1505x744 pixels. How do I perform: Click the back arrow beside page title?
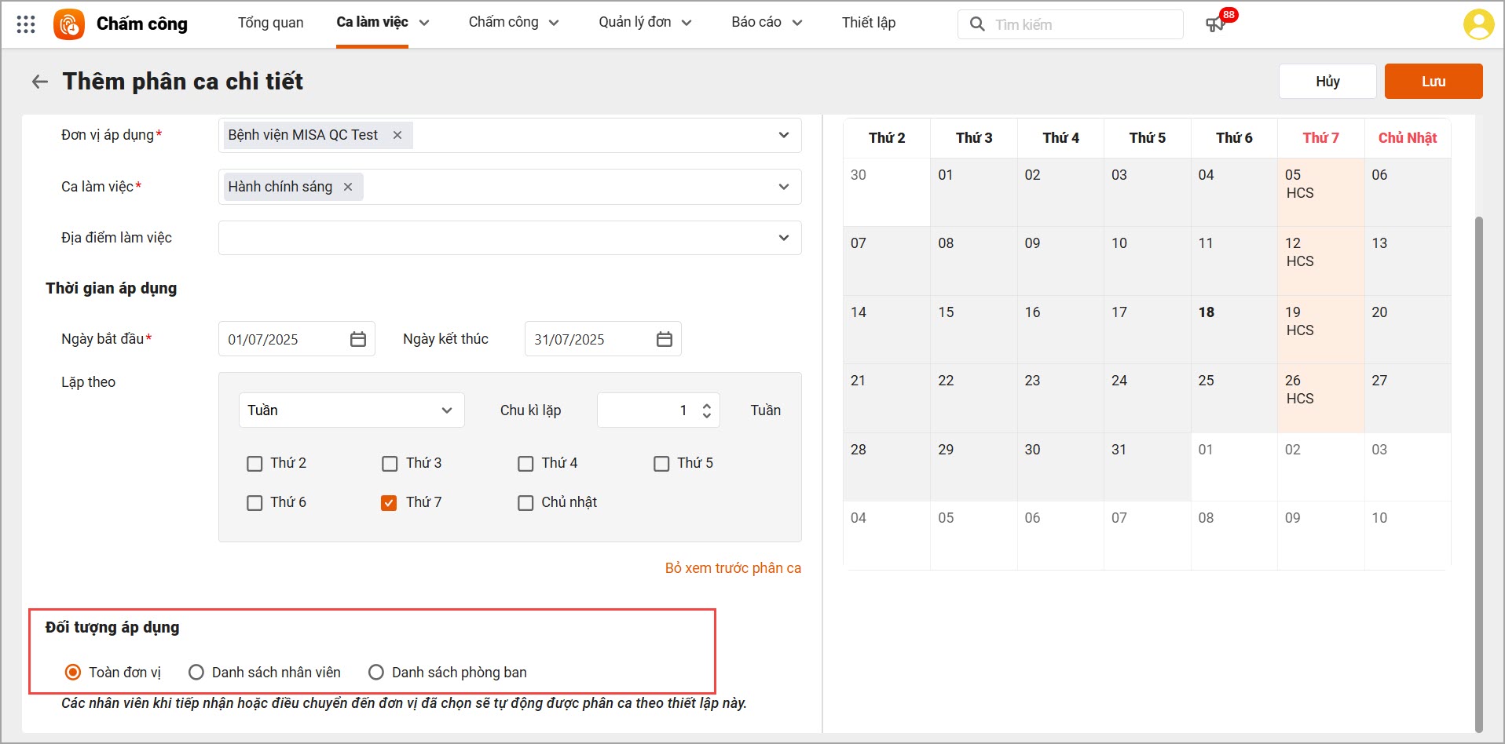39,82
